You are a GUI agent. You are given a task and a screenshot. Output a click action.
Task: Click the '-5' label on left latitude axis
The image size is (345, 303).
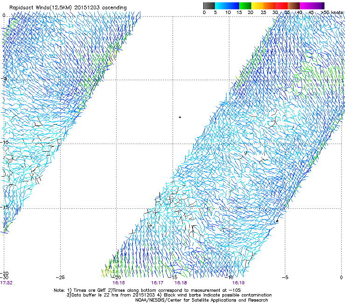(x=4, y=79)
